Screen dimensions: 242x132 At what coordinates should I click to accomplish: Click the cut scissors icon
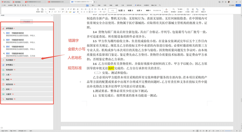click(x=46, y=9)
